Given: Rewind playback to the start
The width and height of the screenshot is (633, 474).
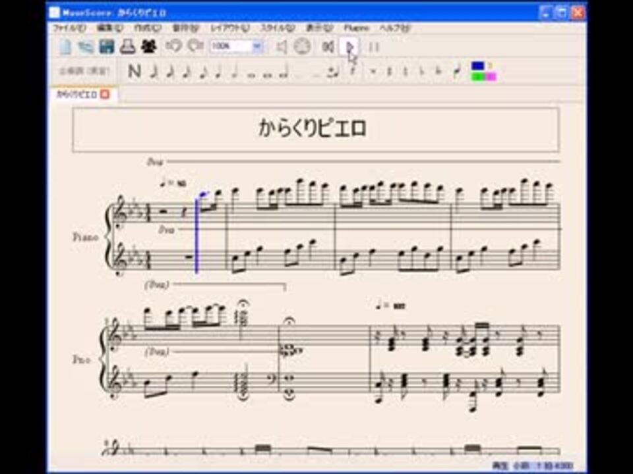Looking at the screenshot, I should [x=328, y=47].
